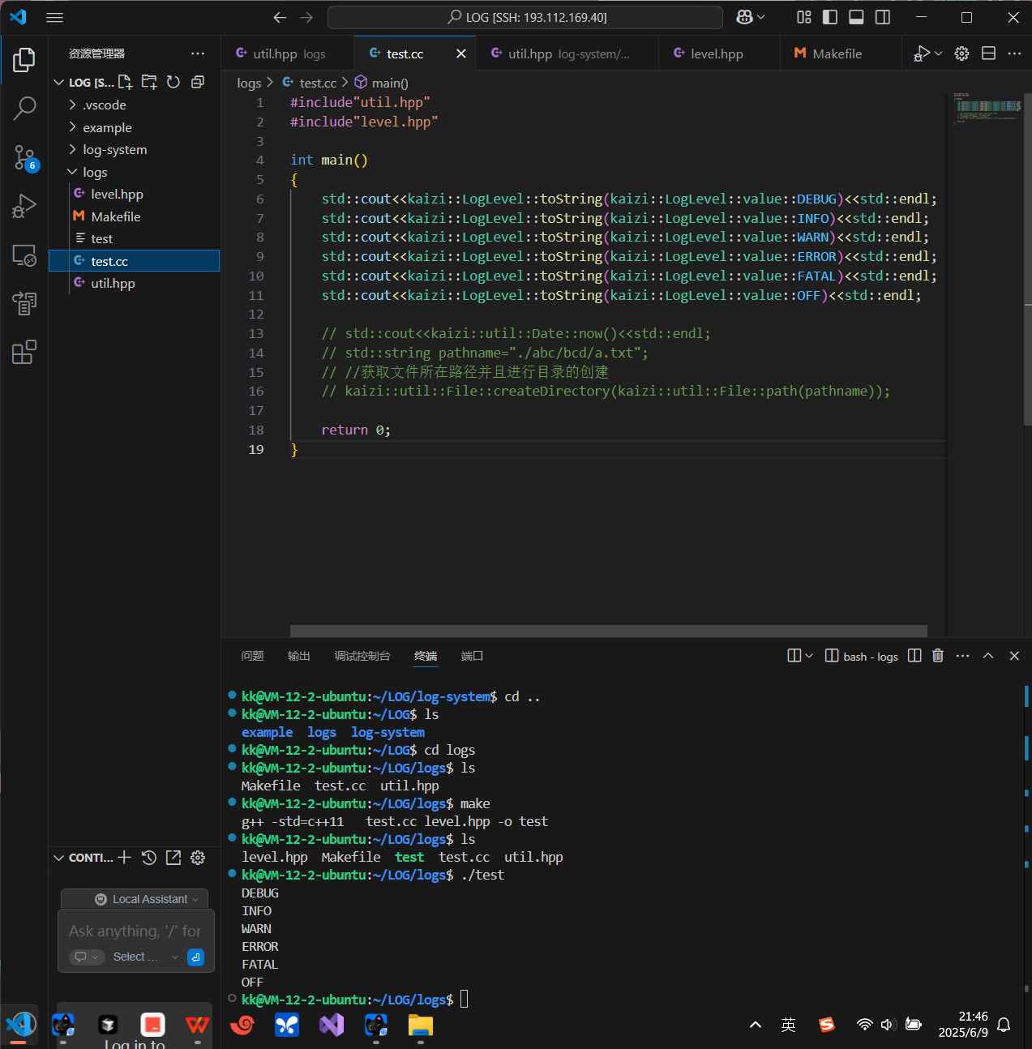Screen dimensions: 1032x1049
Task: Click New Folder icon in explorer header
Action: [149, 82]
